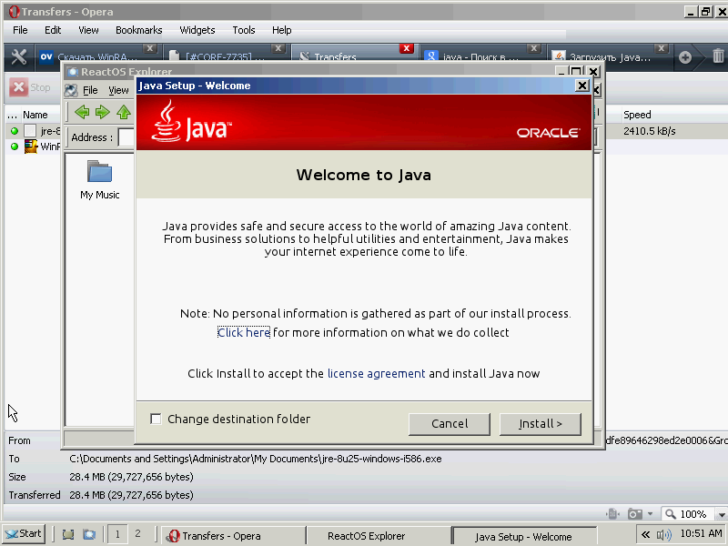Switch to Transfers - Opera taskbar button

click(235, 536)
